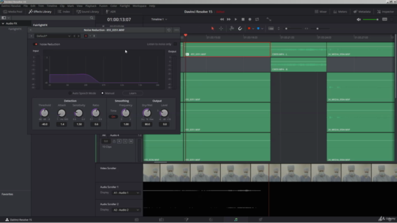This screenshot has width=397, height=223.
Task: Open the Timeline menu
Action: click(x=52, y=6)
